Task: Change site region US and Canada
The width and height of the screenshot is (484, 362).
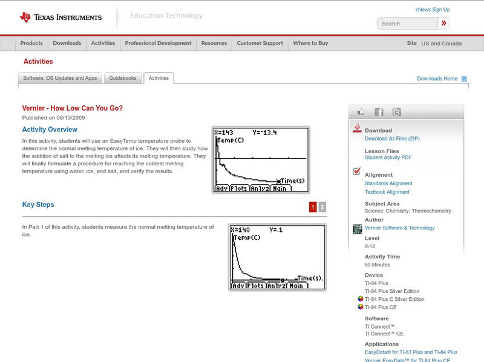Action: (x=442, y=44)
